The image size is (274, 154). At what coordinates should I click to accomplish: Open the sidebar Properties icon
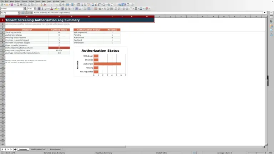271,17
